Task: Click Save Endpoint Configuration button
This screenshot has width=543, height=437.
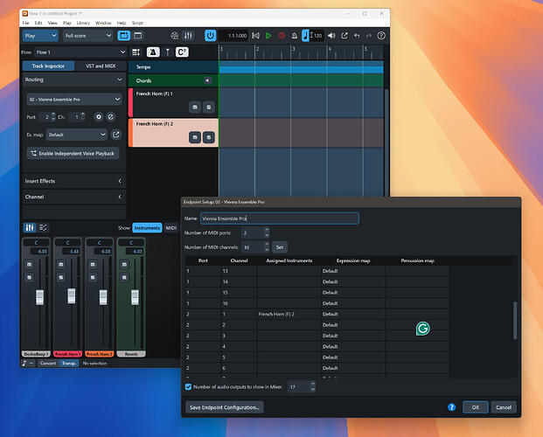Action: [225, 407]
